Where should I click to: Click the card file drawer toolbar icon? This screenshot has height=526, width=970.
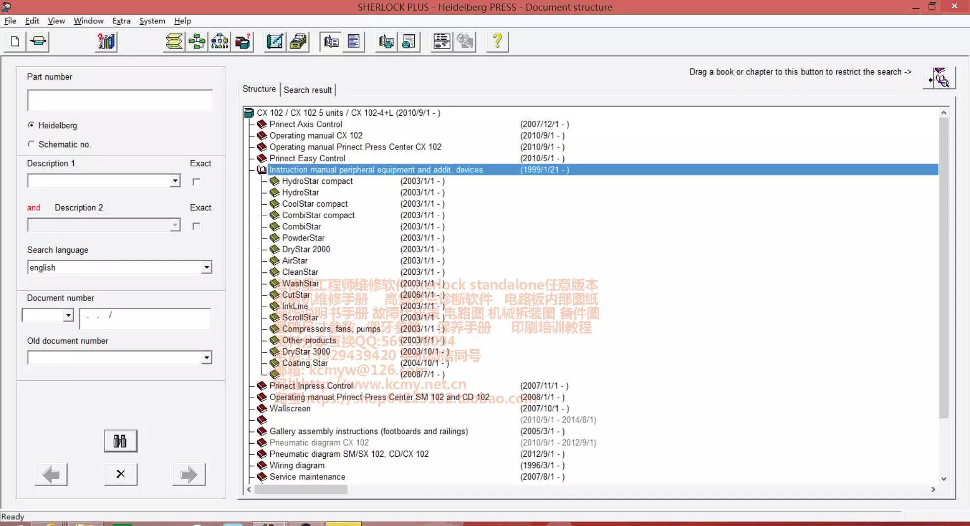click(298, 41)
